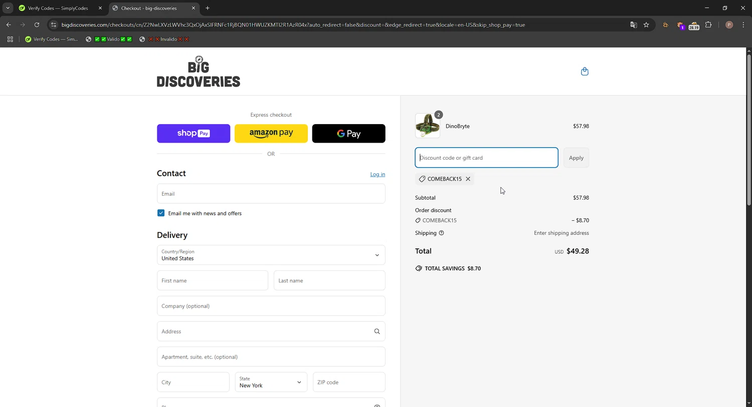Click the shipping info help icon

pos(441,233)
